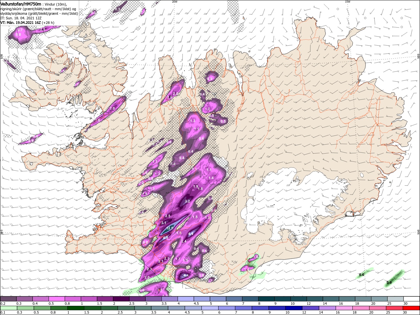Click the 15W longitude label
Screen dimensions: 420x315
pos(347,2)
